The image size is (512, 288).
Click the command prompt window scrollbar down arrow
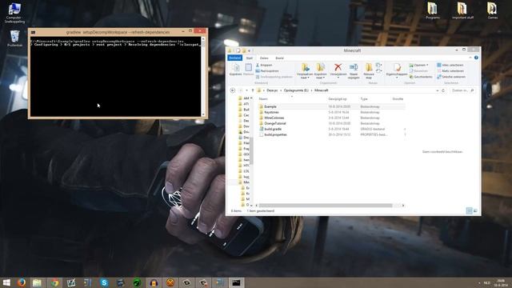[x=203, y=114]
